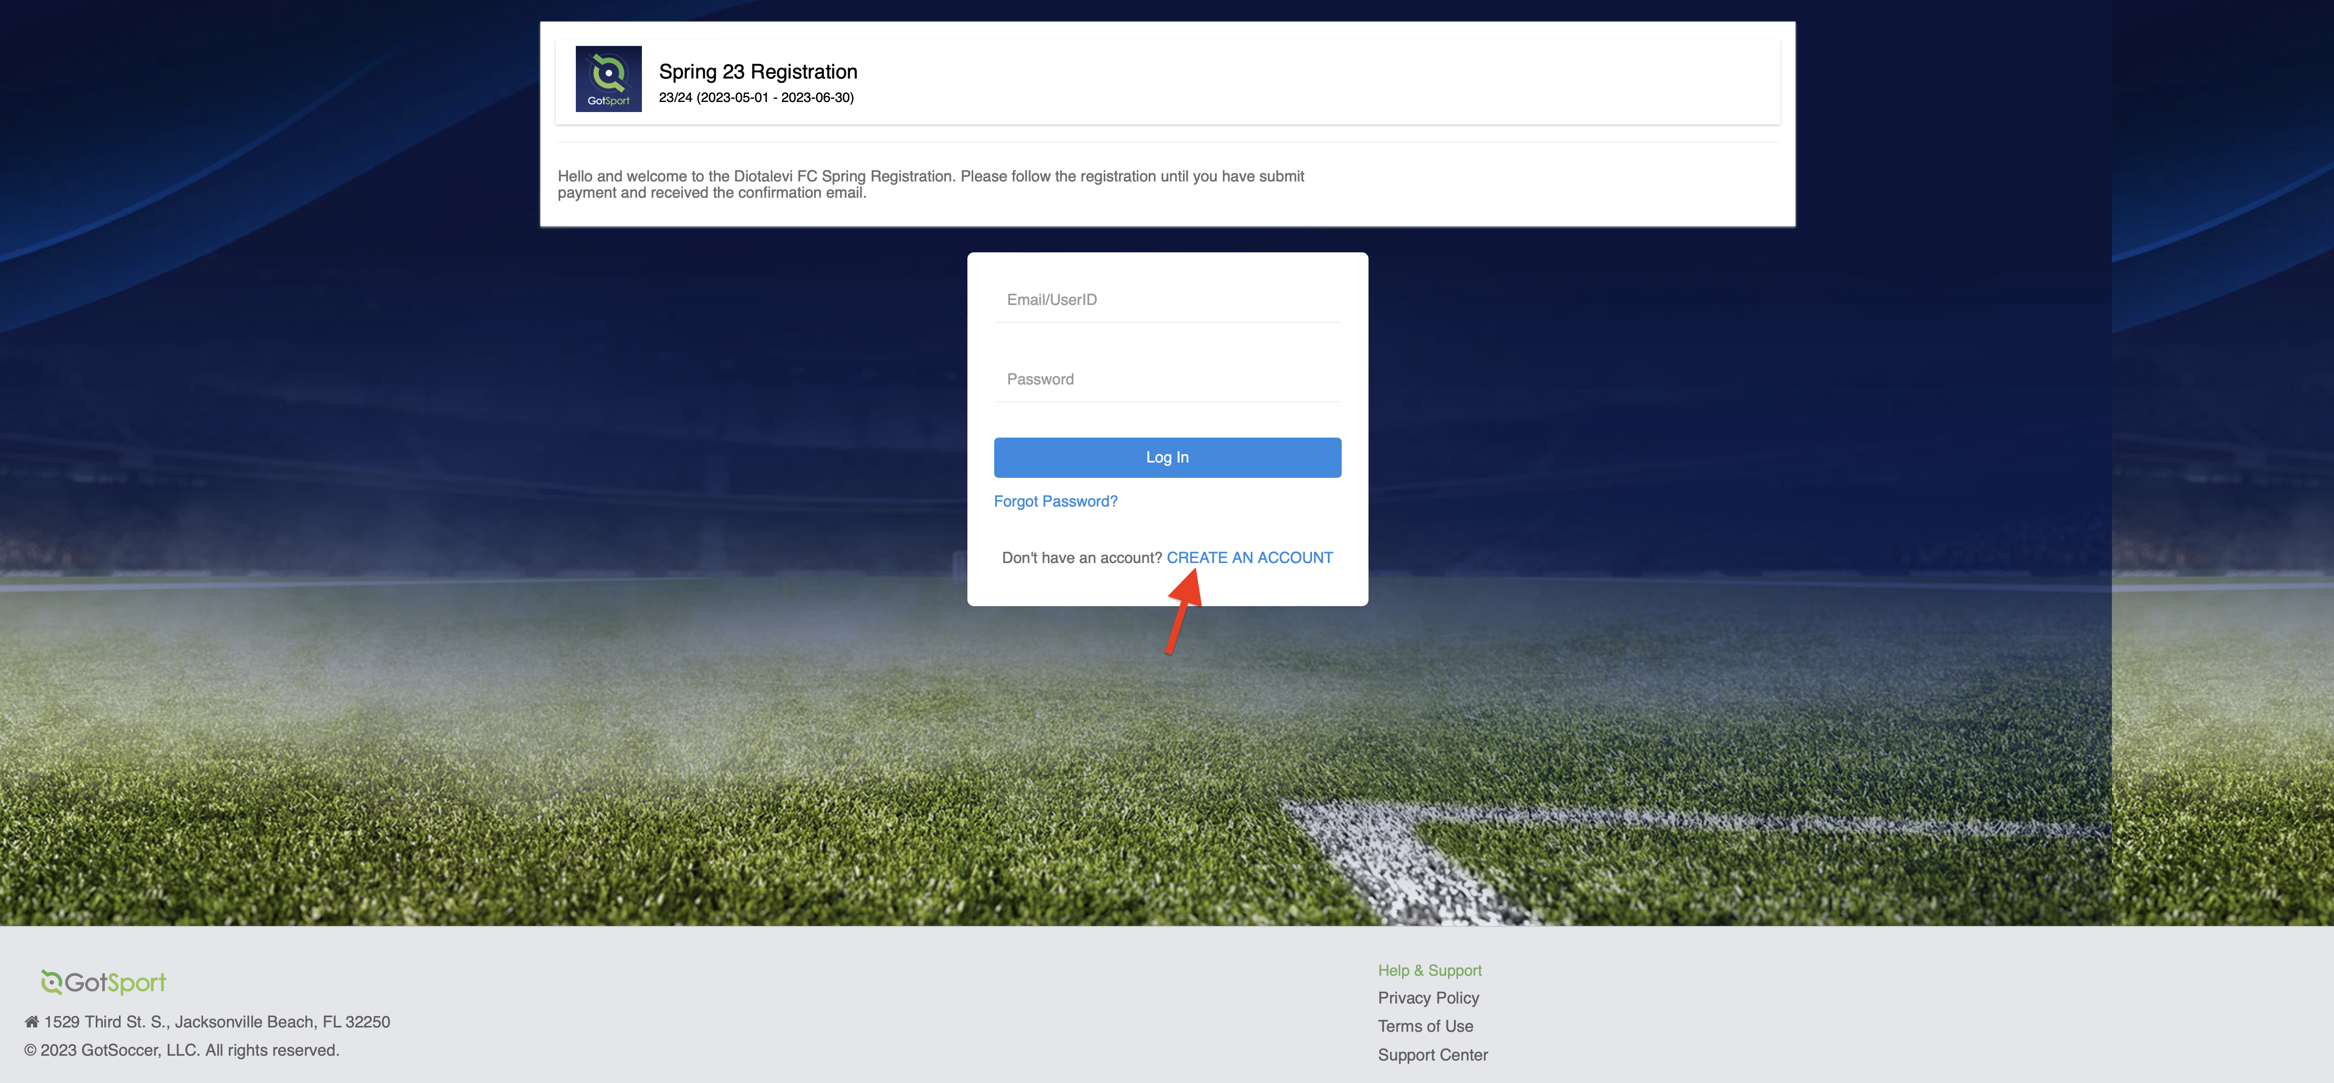Open the Forgot Password? link

[1055, 501]
